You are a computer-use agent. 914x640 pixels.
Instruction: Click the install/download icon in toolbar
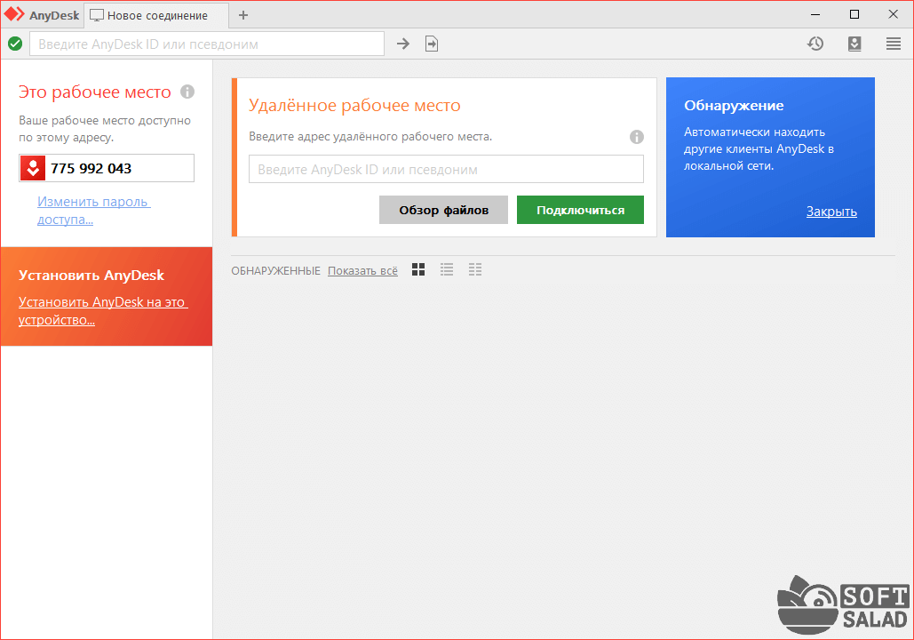click(x=854, y=44)
